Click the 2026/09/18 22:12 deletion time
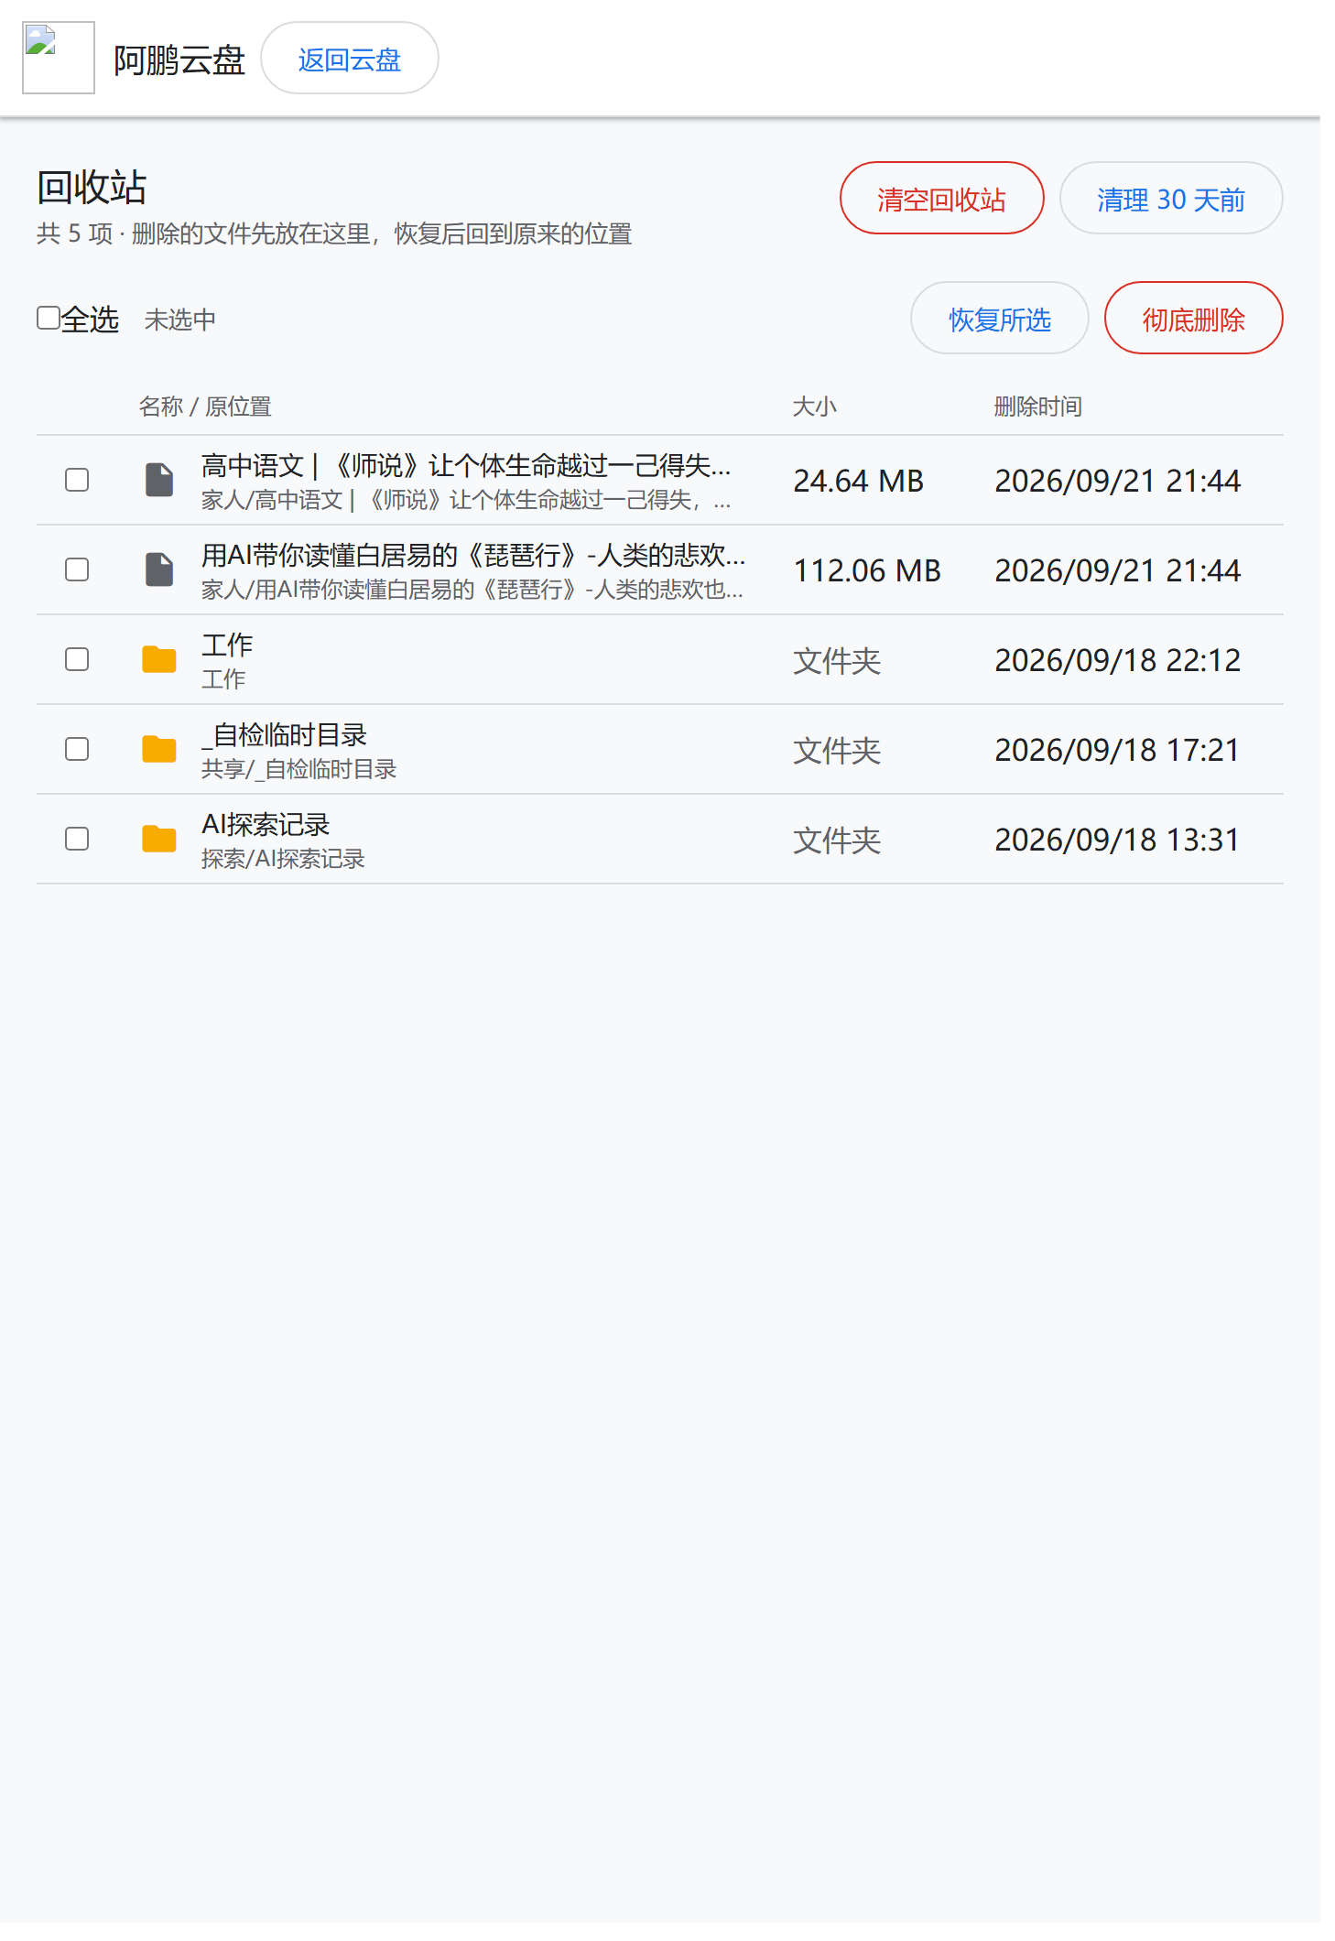1335x1941 pixels. [x=1117, y=660]
